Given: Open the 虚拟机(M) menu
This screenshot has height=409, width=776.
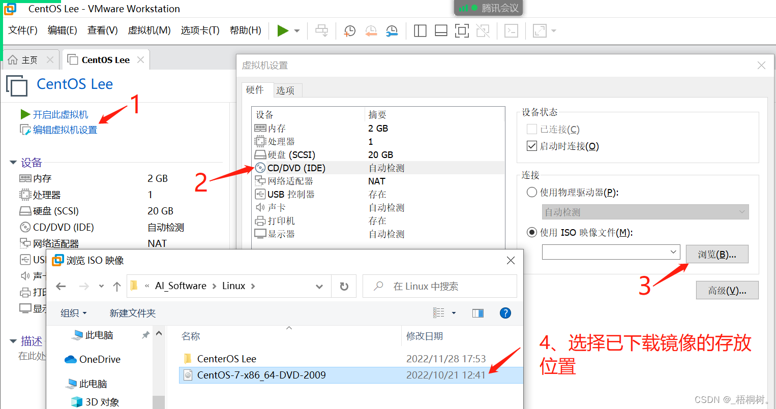Looking at the screenshot, I should [x=149, y=30].
